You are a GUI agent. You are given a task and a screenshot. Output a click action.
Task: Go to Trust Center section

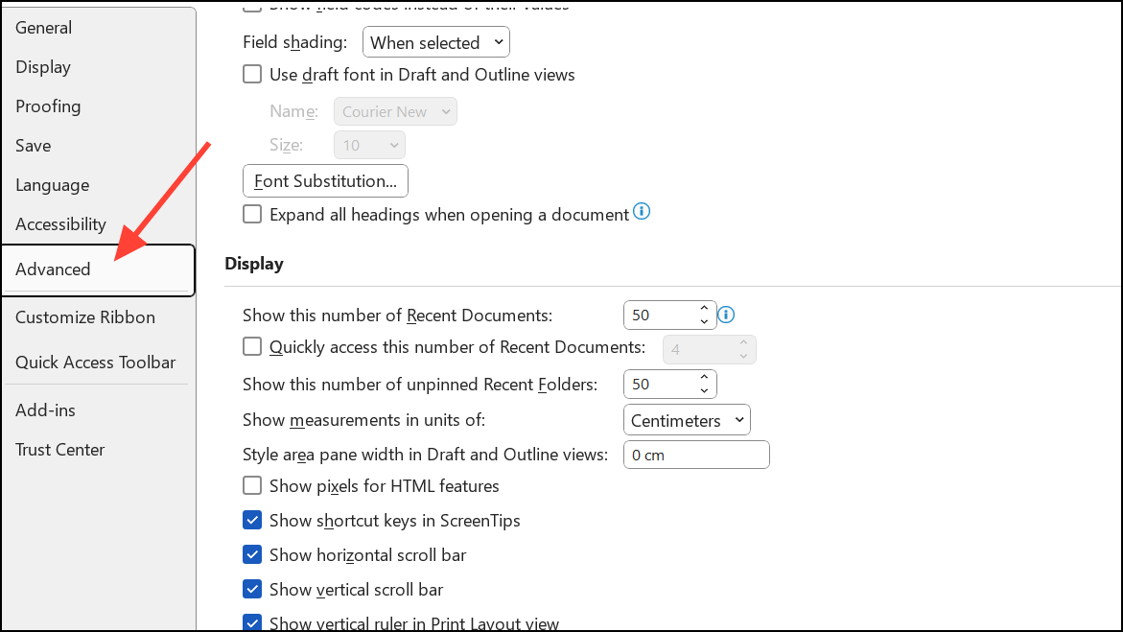tap(60, 450)
